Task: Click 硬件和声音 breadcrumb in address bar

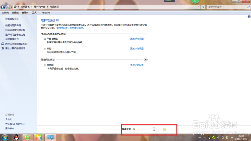Action: click(40, 7)
